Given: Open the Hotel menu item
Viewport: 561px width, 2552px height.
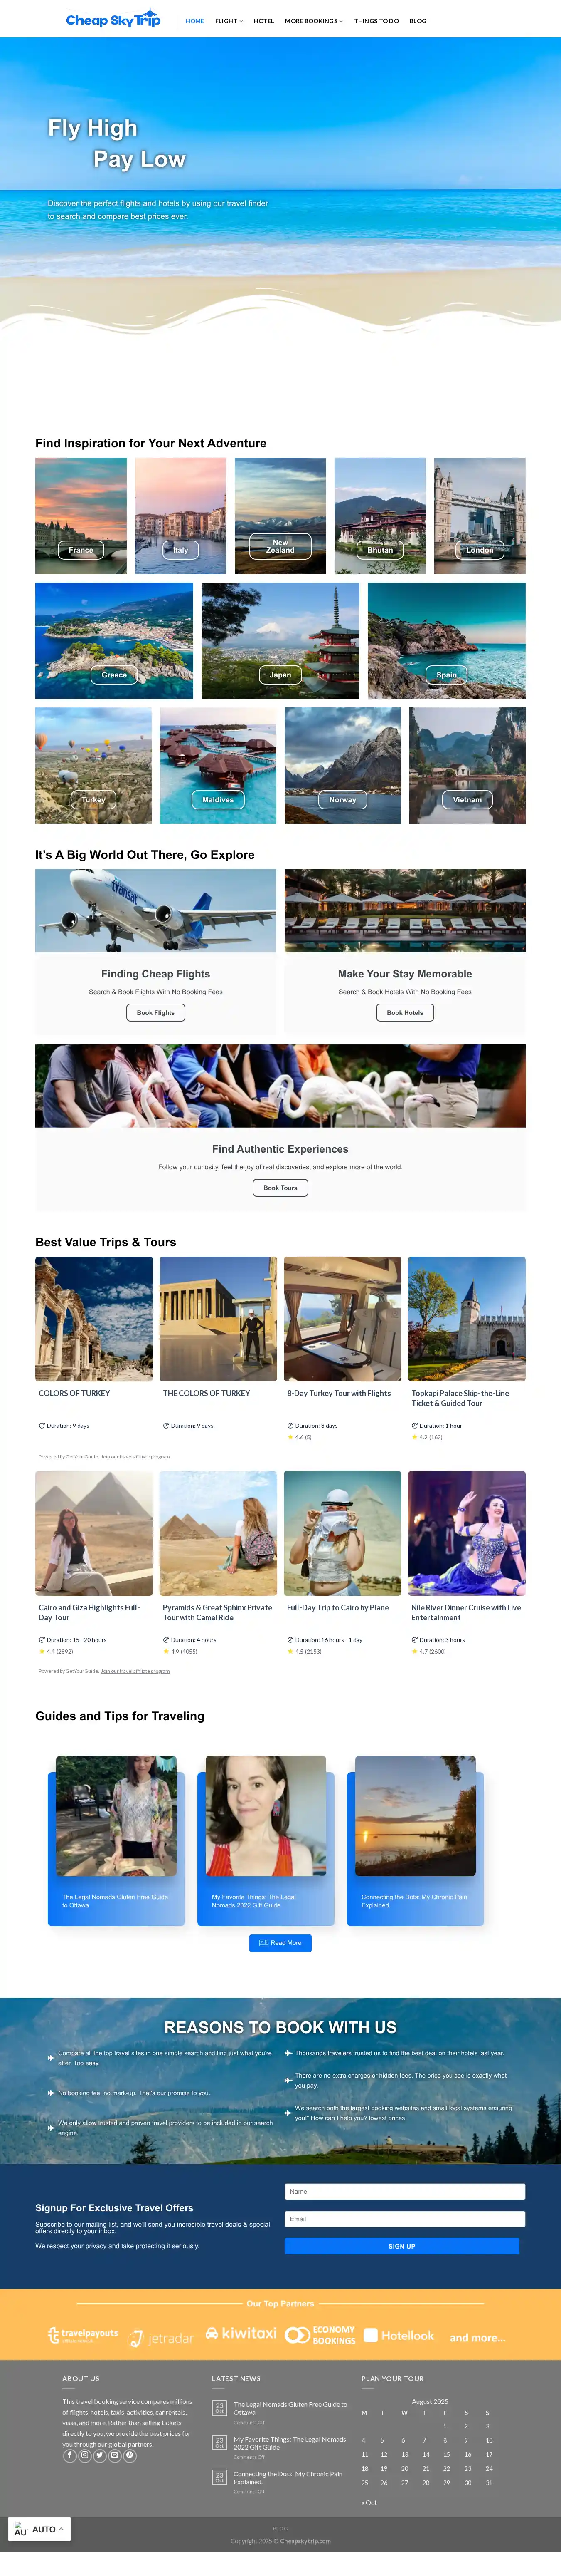Looking at the screenshot, I should pos(263,21).
